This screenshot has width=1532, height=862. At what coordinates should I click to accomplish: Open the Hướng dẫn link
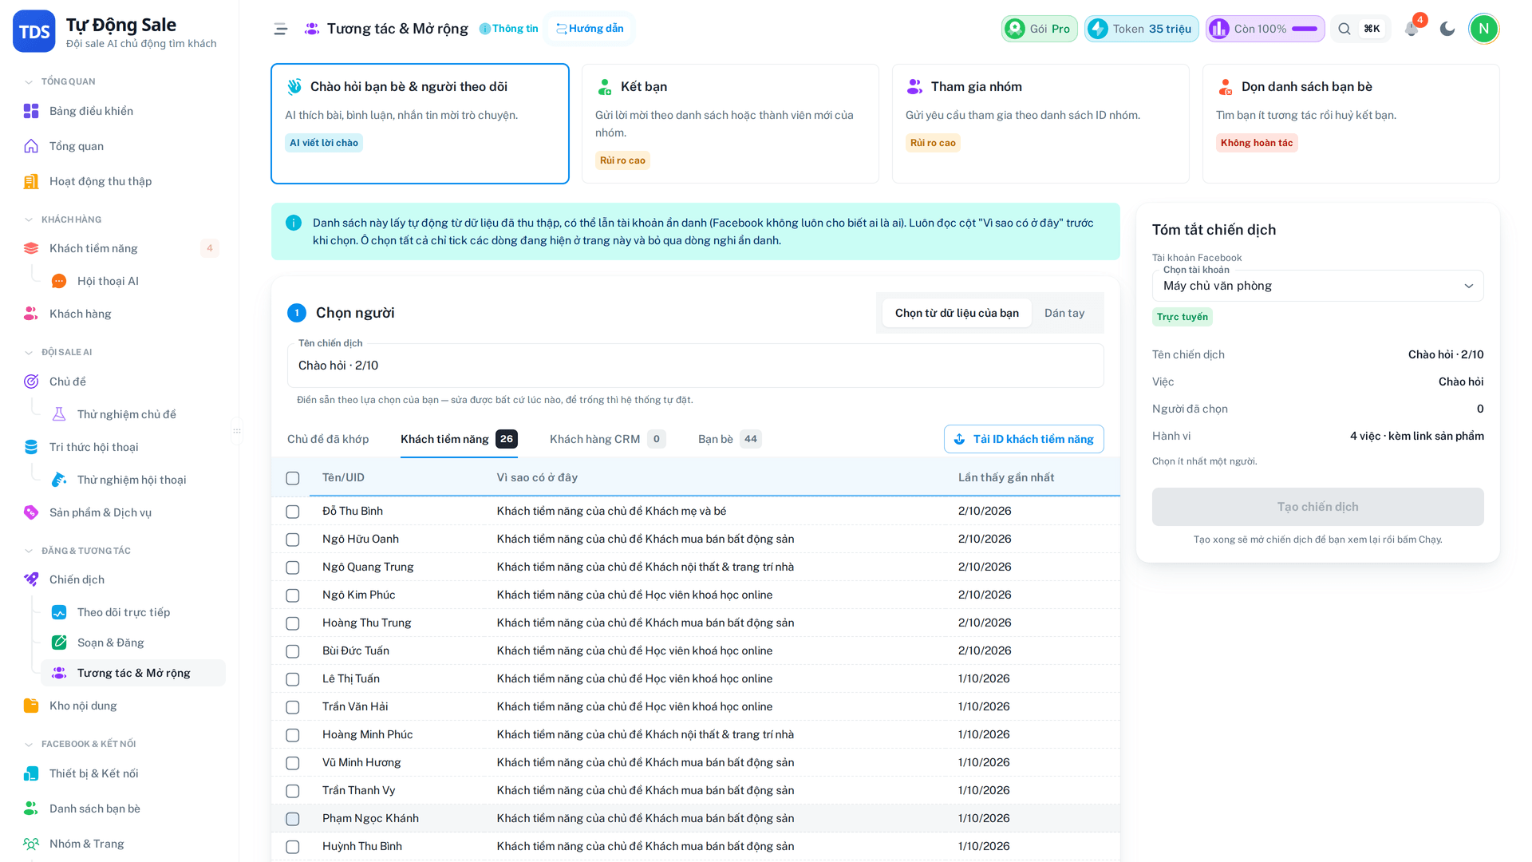click(590, 29)
